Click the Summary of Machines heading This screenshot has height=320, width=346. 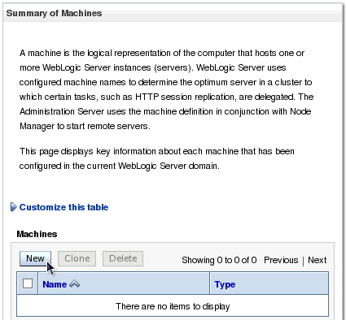54,13
